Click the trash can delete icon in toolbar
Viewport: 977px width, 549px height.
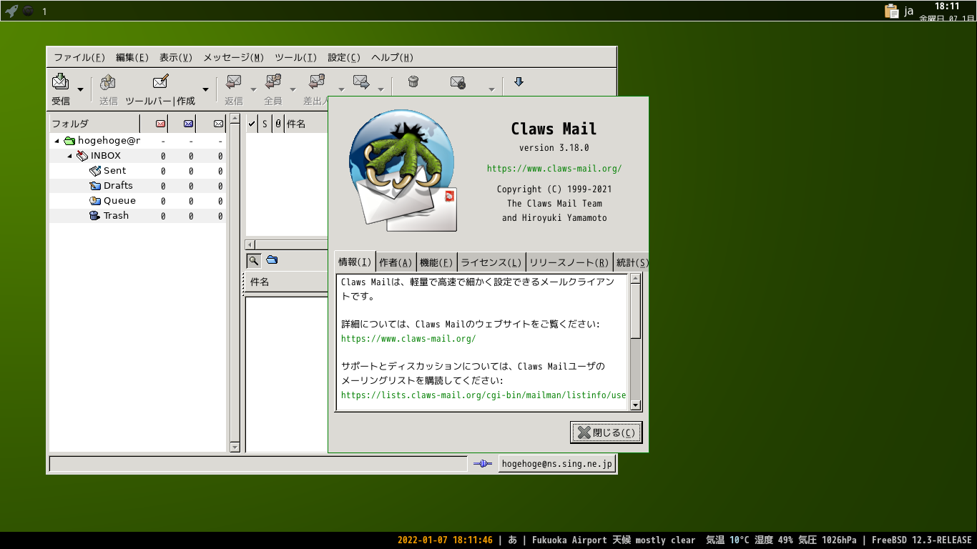[x=413, y=81]
